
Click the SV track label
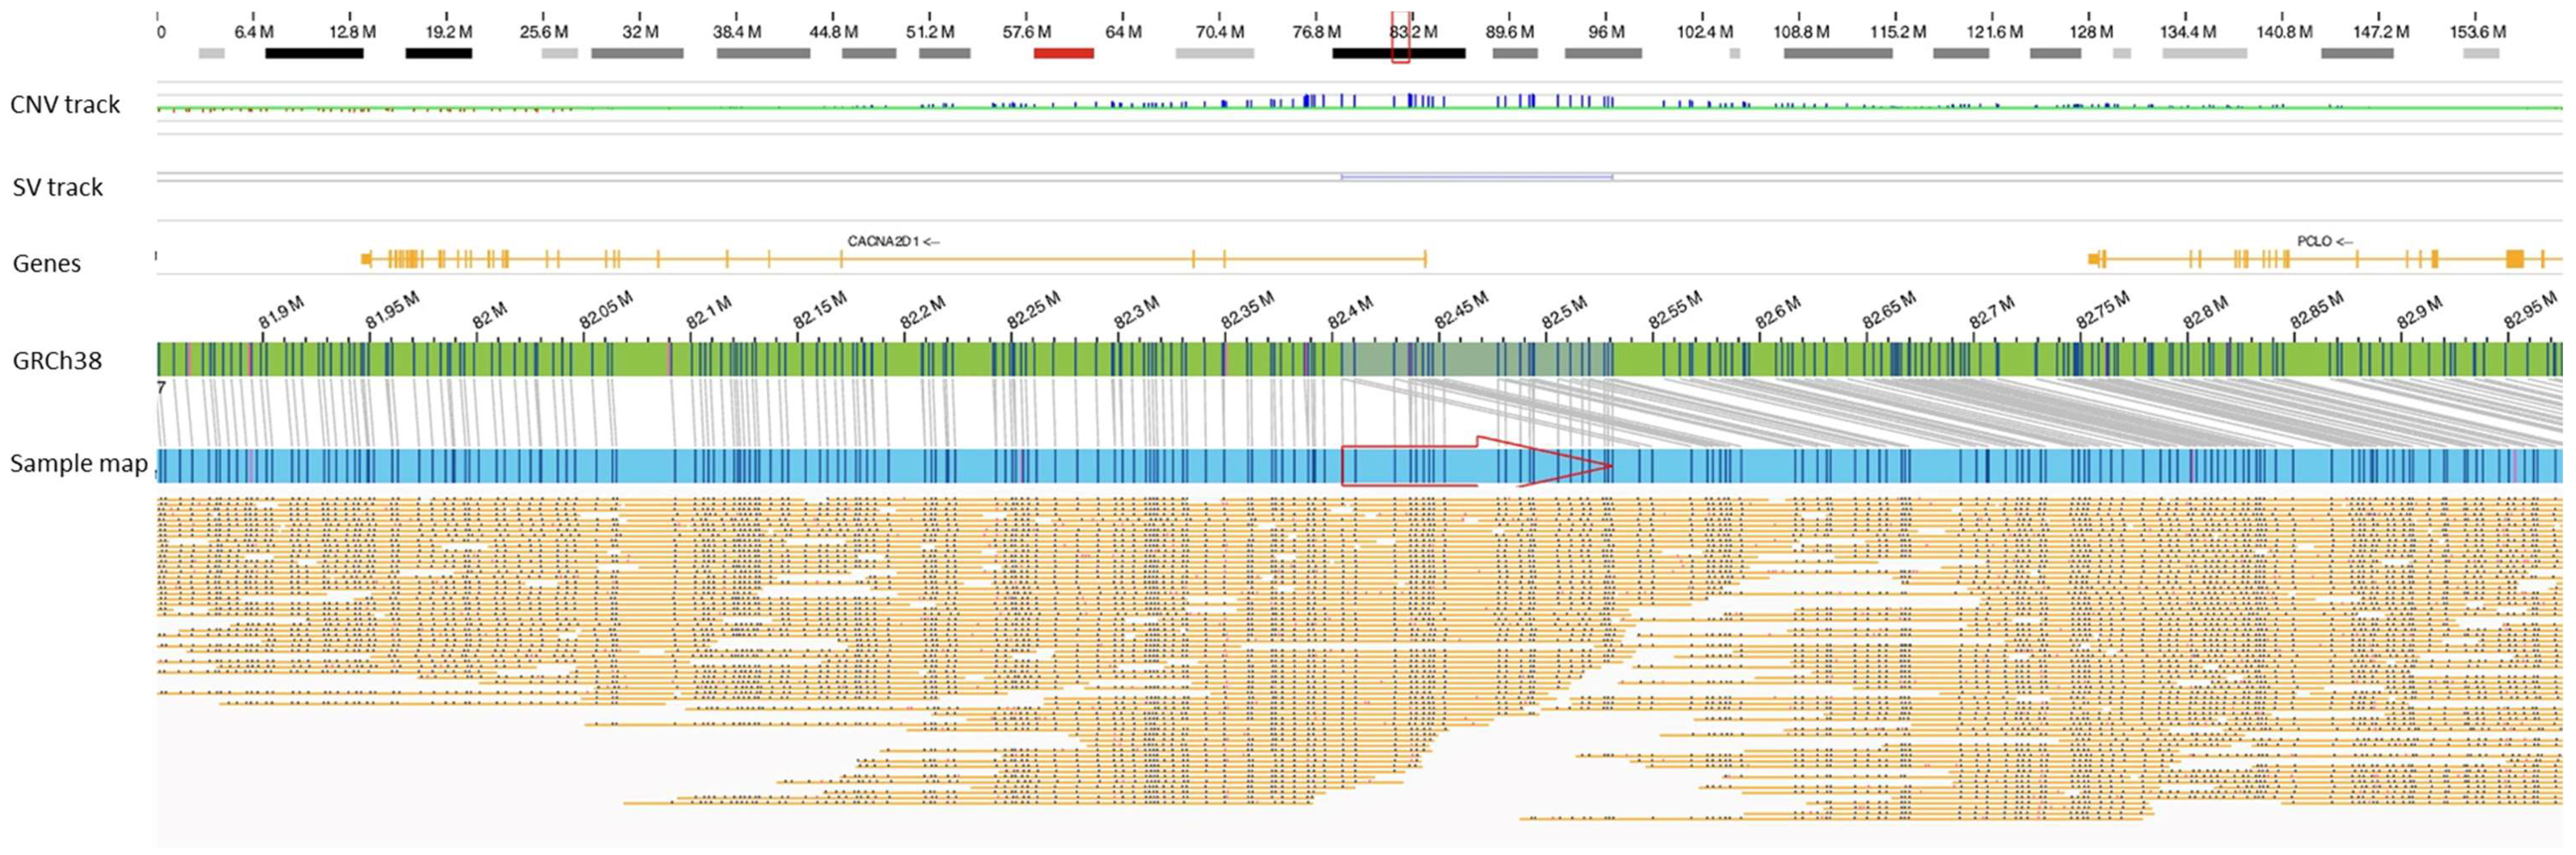[x=58, y=187]
